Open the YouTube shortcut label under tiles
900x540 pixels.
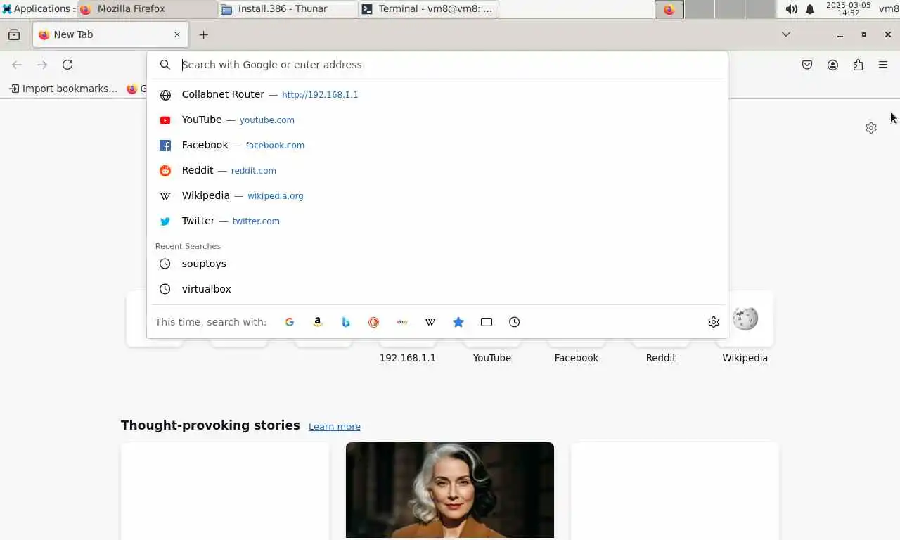492,358
